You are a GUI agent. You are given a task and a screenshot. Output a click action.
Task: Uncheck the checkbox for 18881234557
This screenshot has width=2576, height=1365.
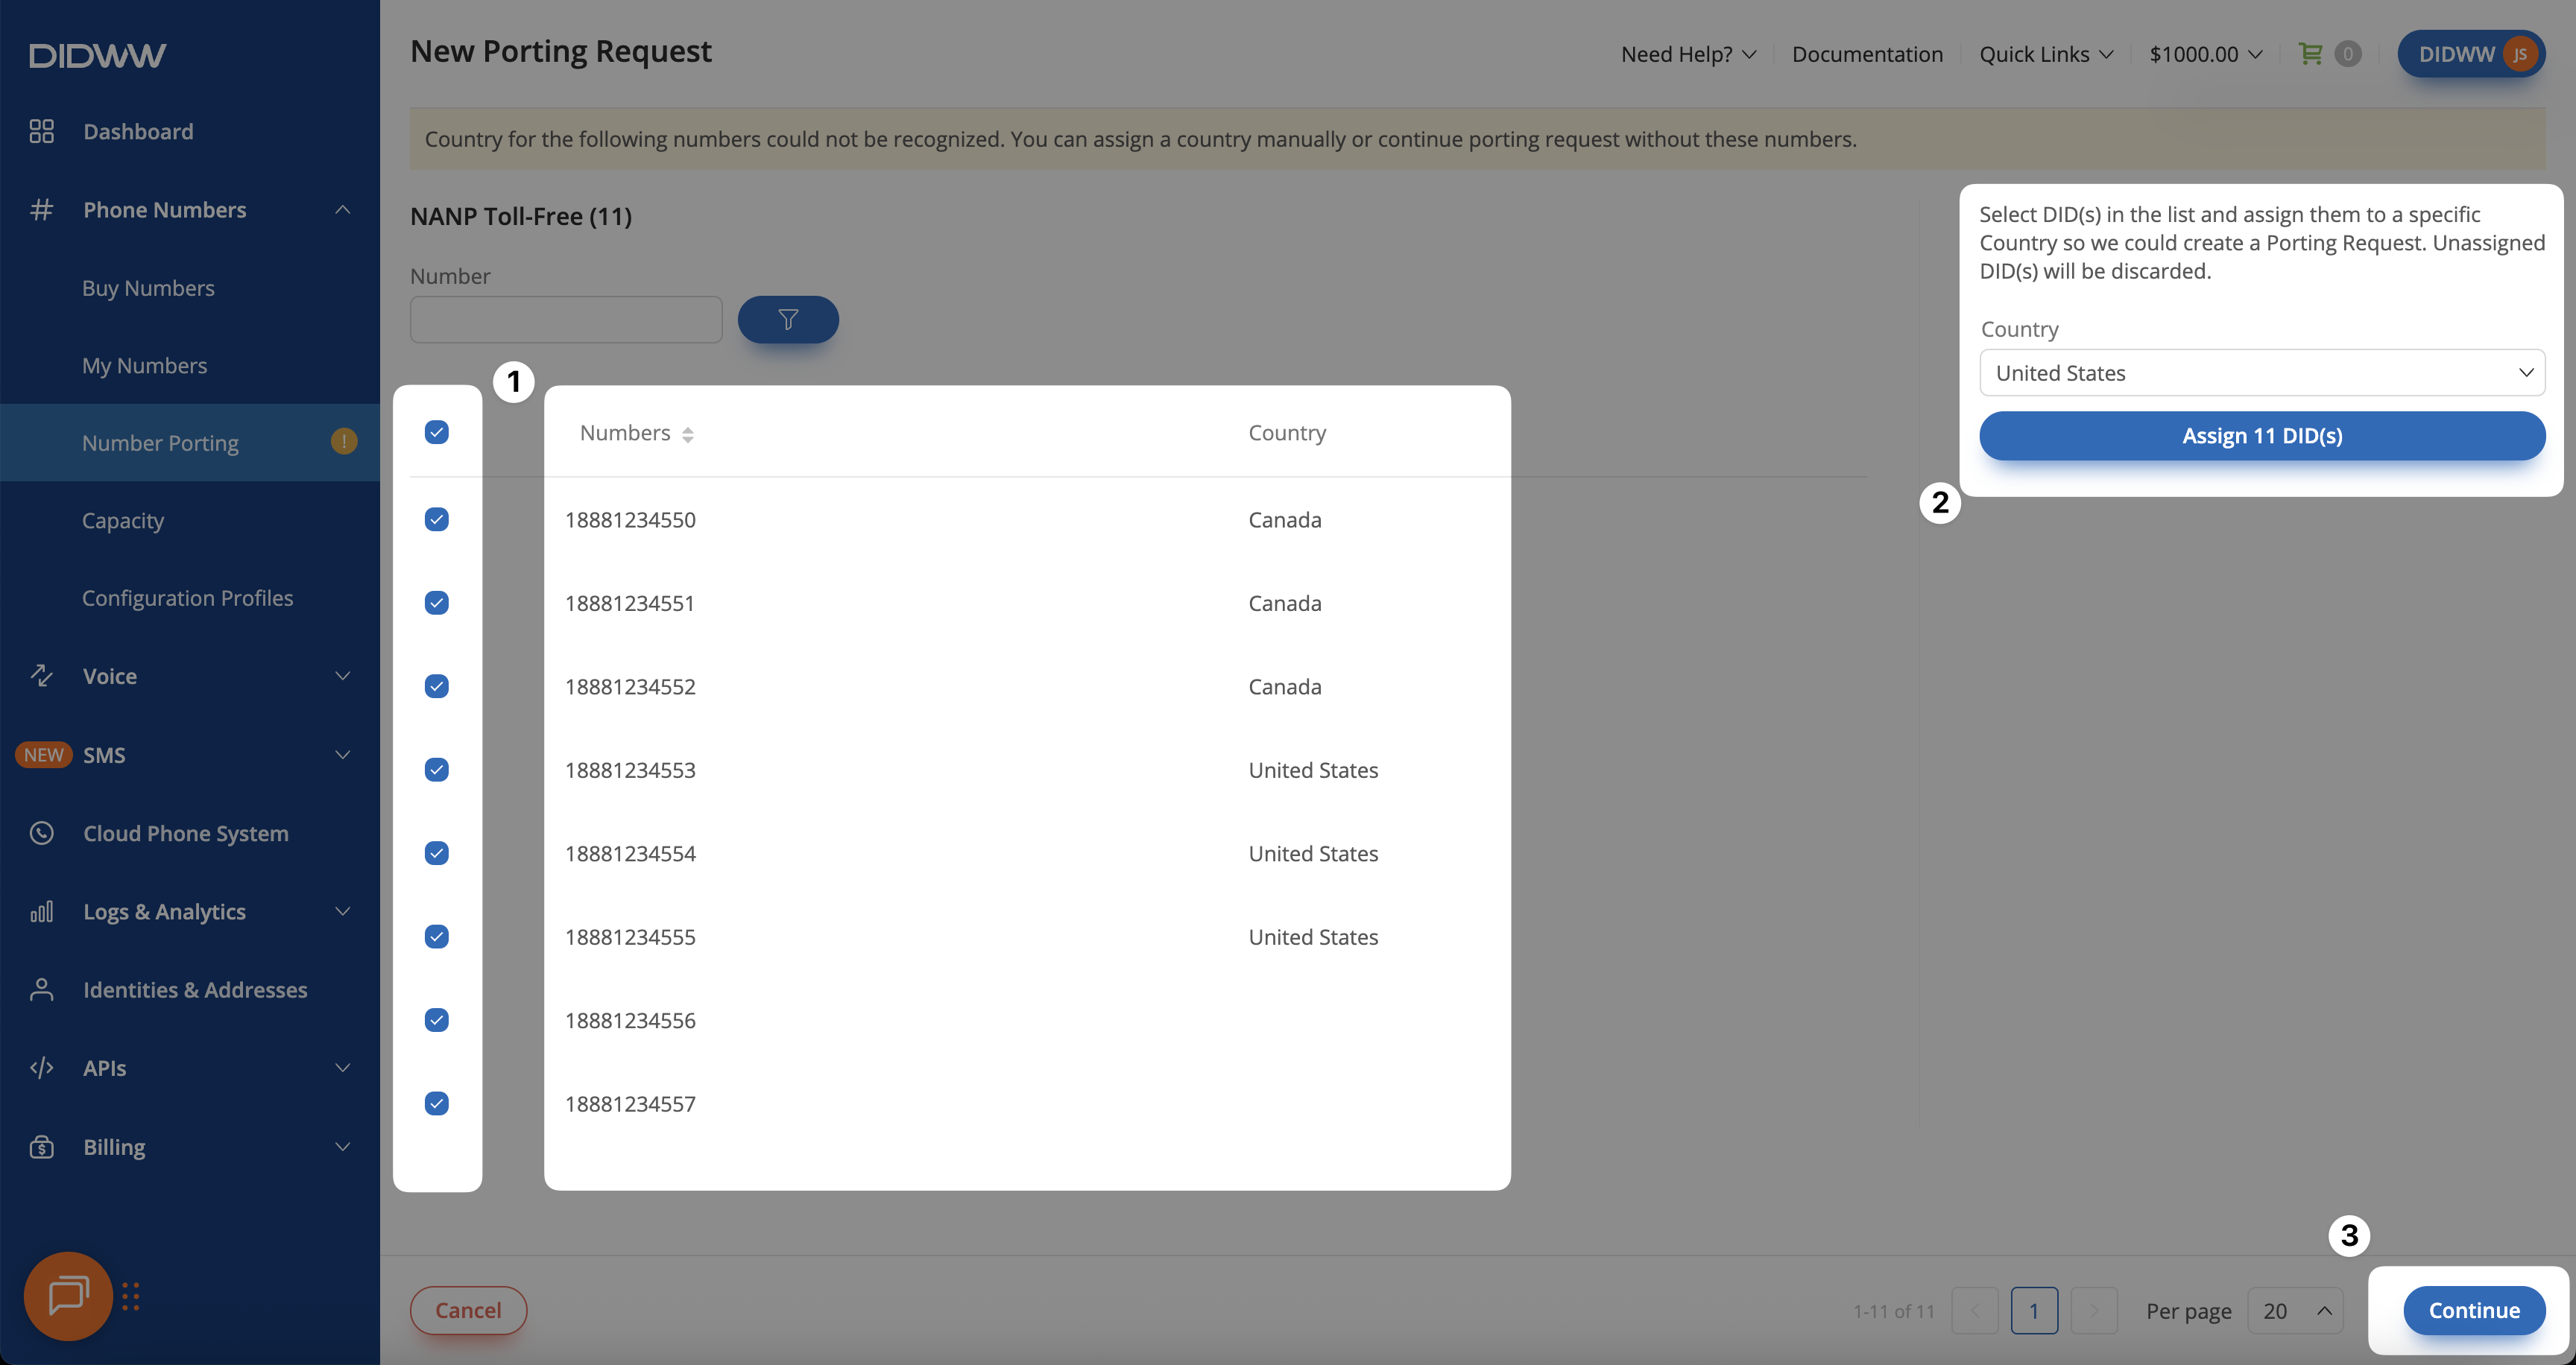pyautogui.click(x=436, y=1103)
